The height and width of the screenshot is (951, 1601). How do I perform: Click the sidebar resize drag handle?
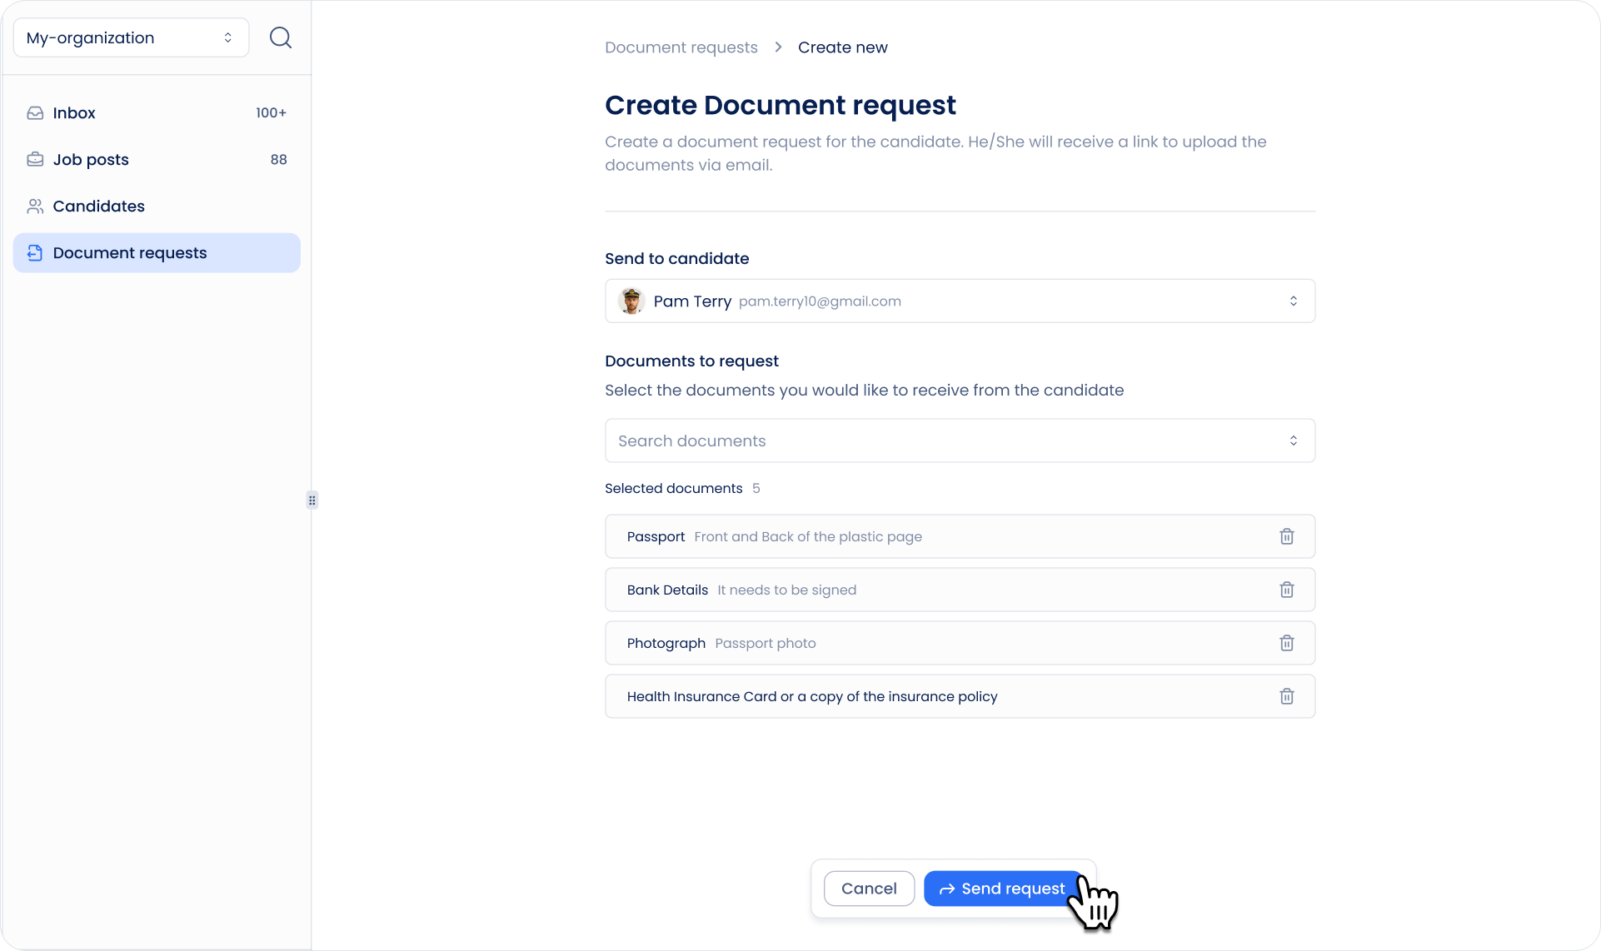coord(312,500)
